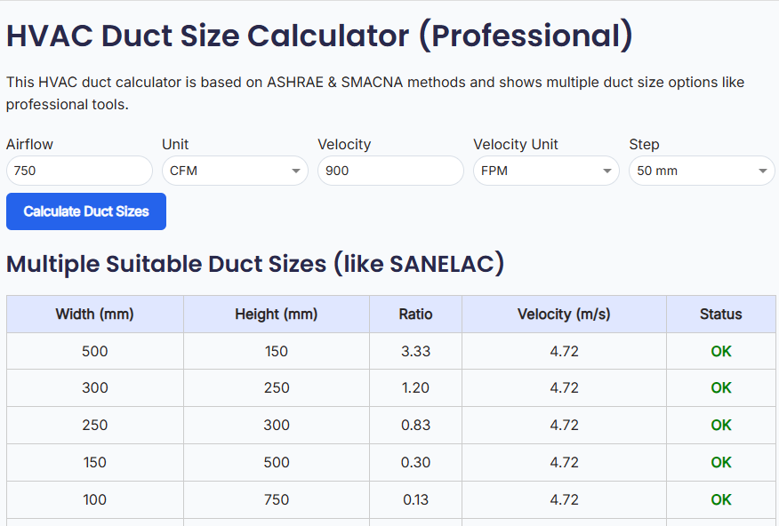Select the Airflow input field showing 750
The image size is (779, 526).
pyautogui.click(x=78, y=171)
